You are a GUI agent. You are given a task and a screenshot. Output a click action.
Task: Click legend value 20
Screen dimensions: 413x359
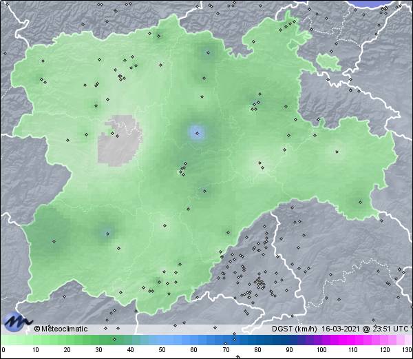(x=67, y=350)
